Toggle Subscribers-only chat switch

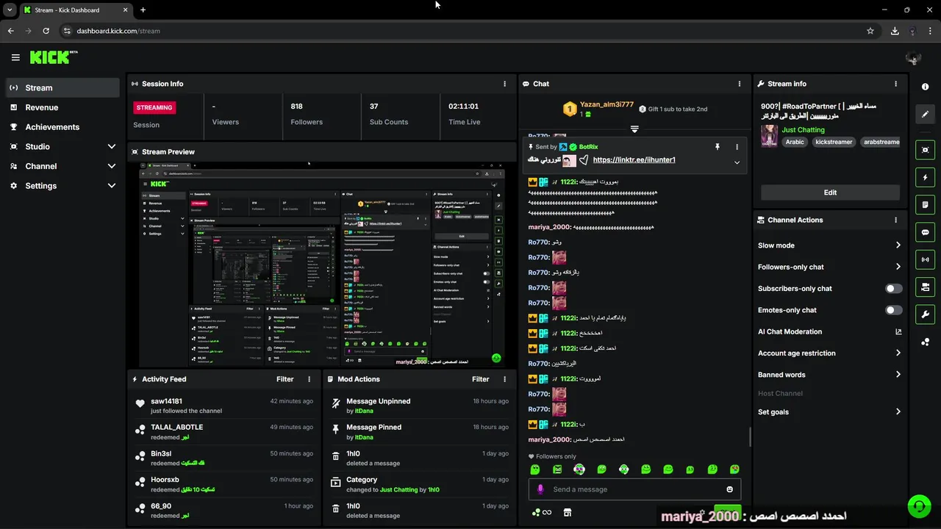pos(893,289)
